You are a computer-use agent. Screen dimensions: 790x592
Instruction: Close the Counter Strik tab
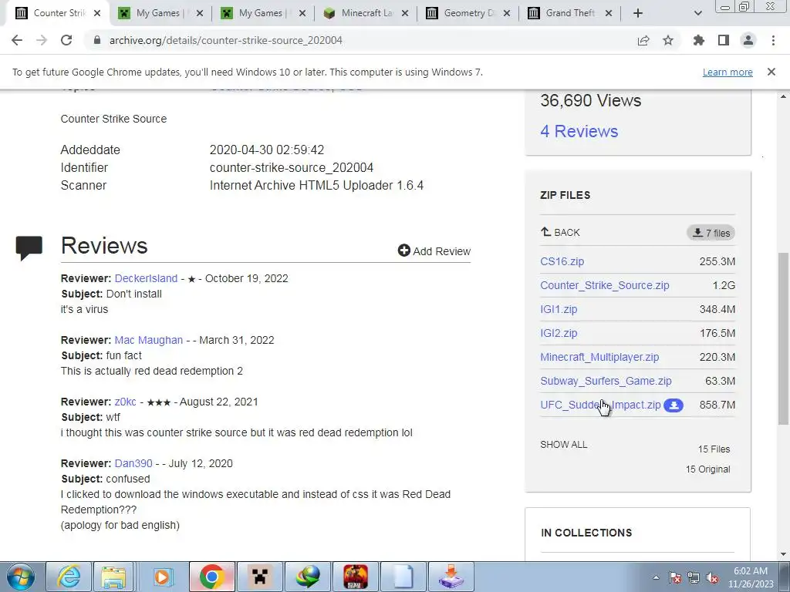coord(97,13)
